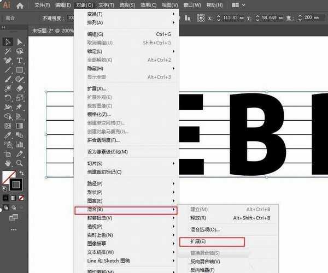Choose the Rectangle tool
This screenshot has height=273, width=328.
[x=20, y=70]
